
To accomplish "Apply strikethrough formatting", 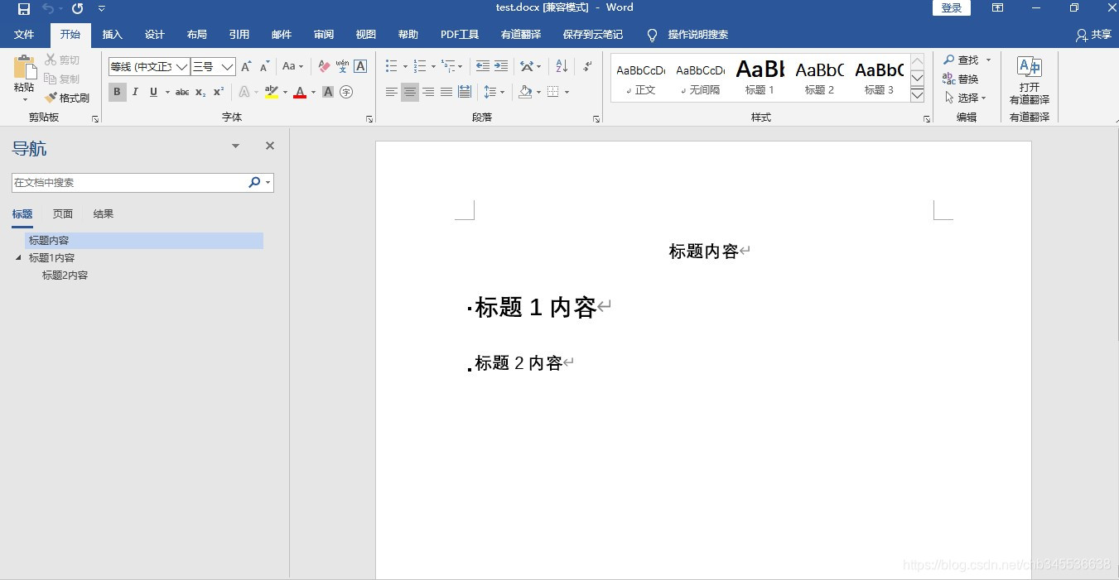I will pyautogui.click(x=181, y=92).
